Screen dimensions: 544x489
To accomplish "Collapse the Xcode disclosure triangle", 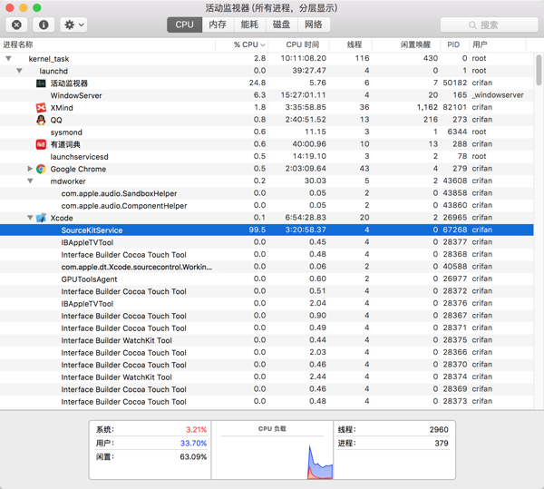I will click(x=30, y=218).
